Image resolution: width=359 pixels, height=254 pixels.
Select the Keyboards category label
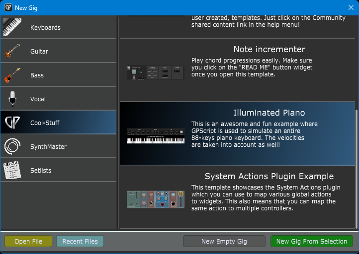[45, 28]
